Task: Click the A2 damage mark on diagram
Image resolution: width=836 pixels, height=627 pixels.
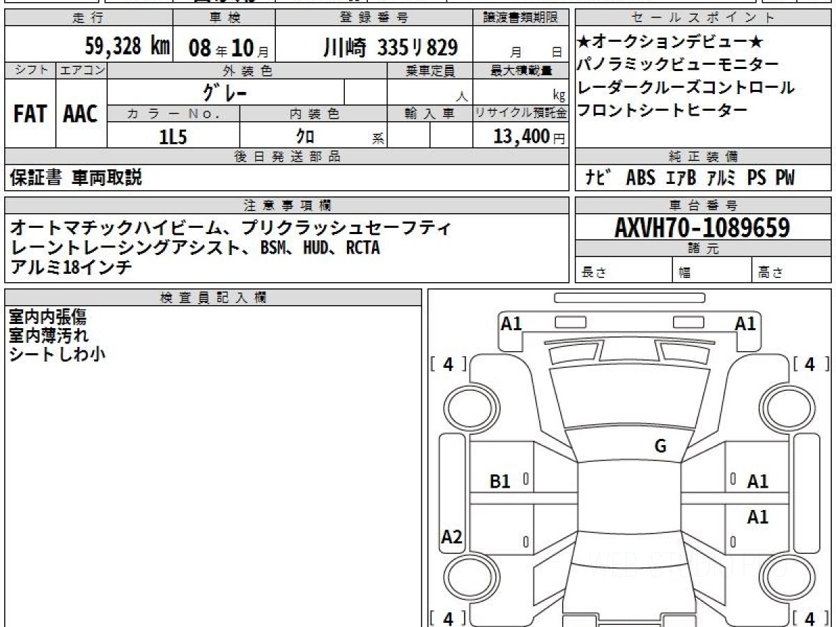Action: point(452,537)
